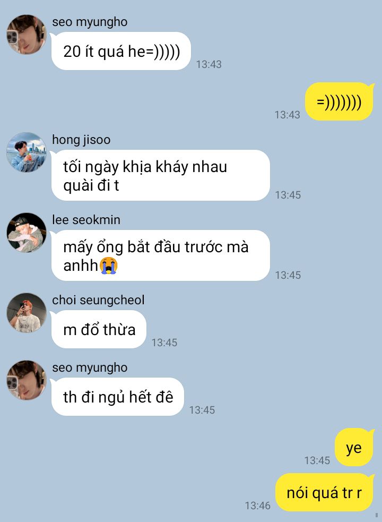Tap hong jisoo's profile picture
Screen dimensions: 382x522
click(x=27, y=152)
